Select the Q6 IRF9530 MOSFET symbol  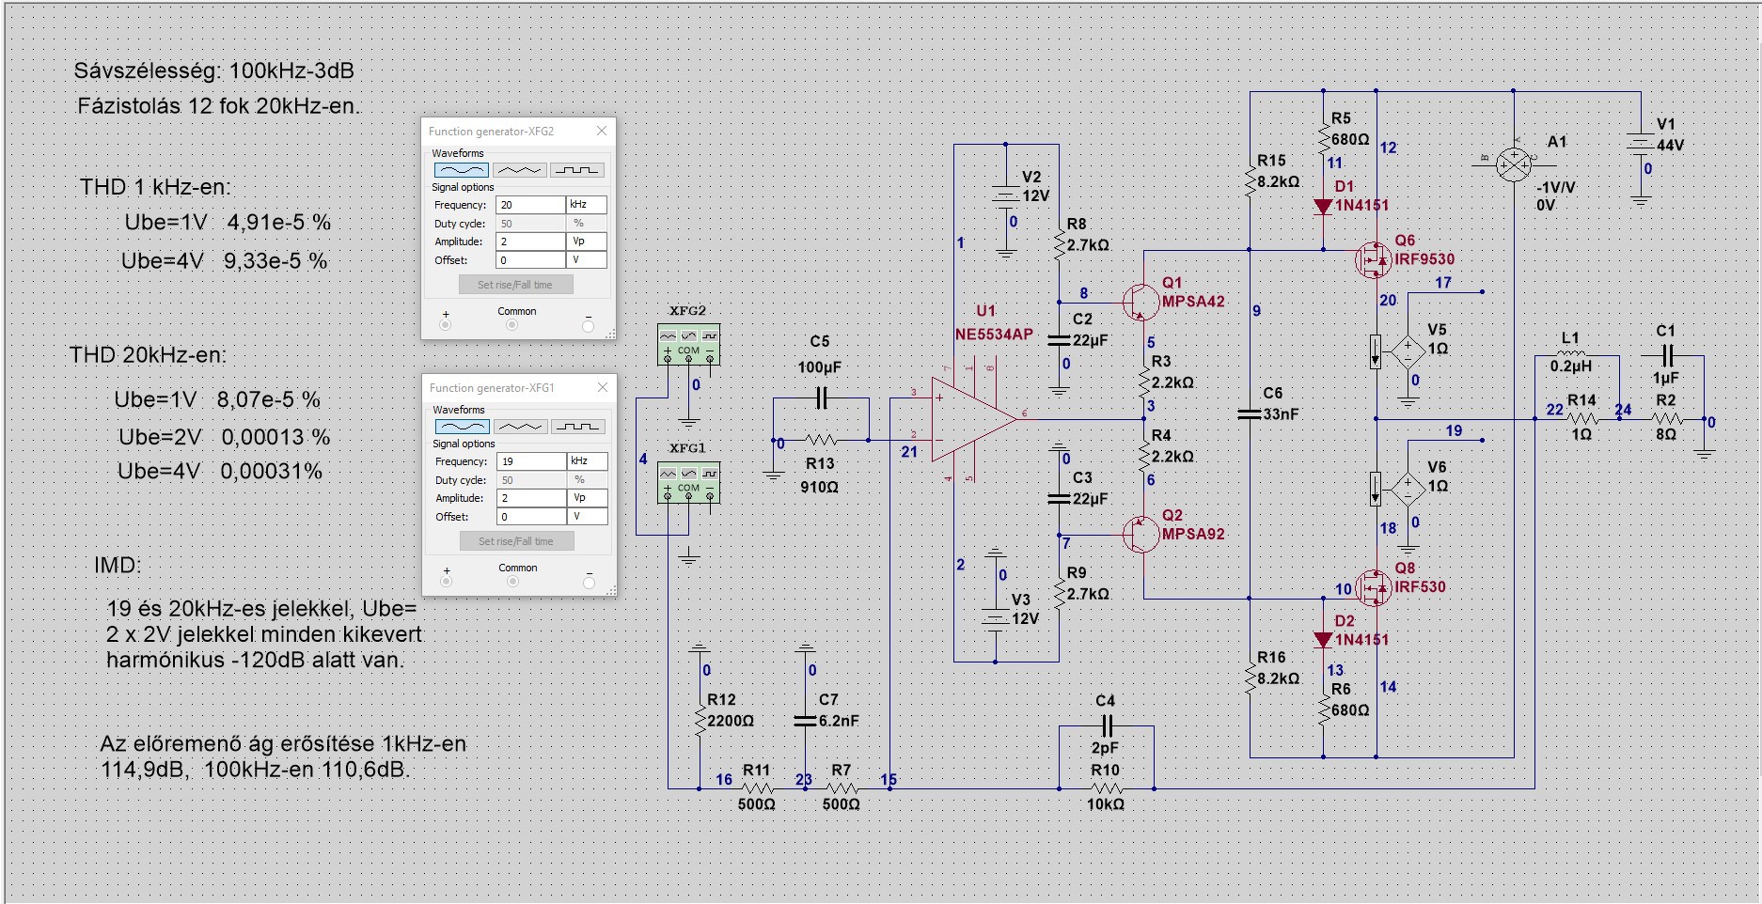coord(1373,259)
